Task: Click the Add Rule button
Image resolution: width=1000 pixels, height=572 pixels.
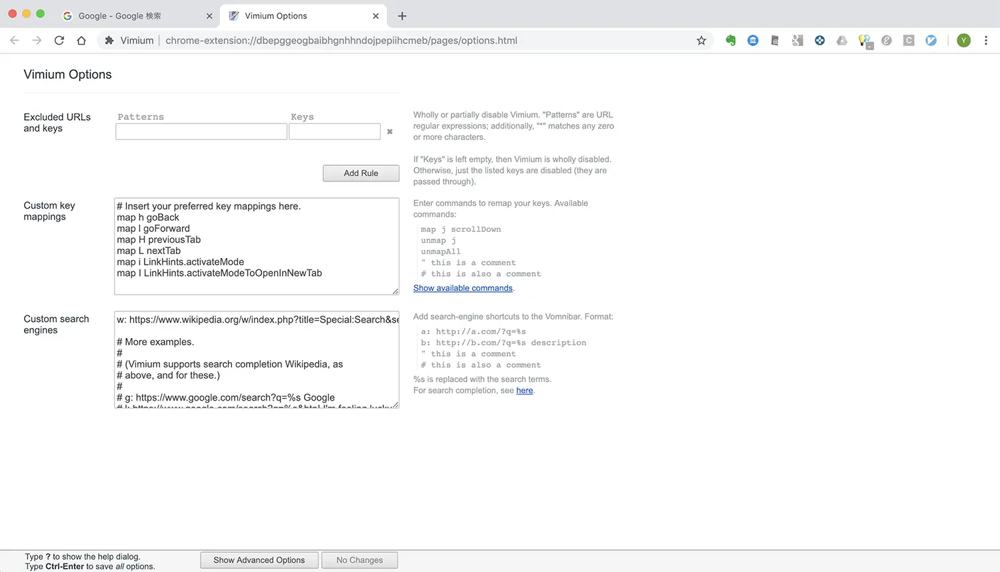Action: coord(361,173)
